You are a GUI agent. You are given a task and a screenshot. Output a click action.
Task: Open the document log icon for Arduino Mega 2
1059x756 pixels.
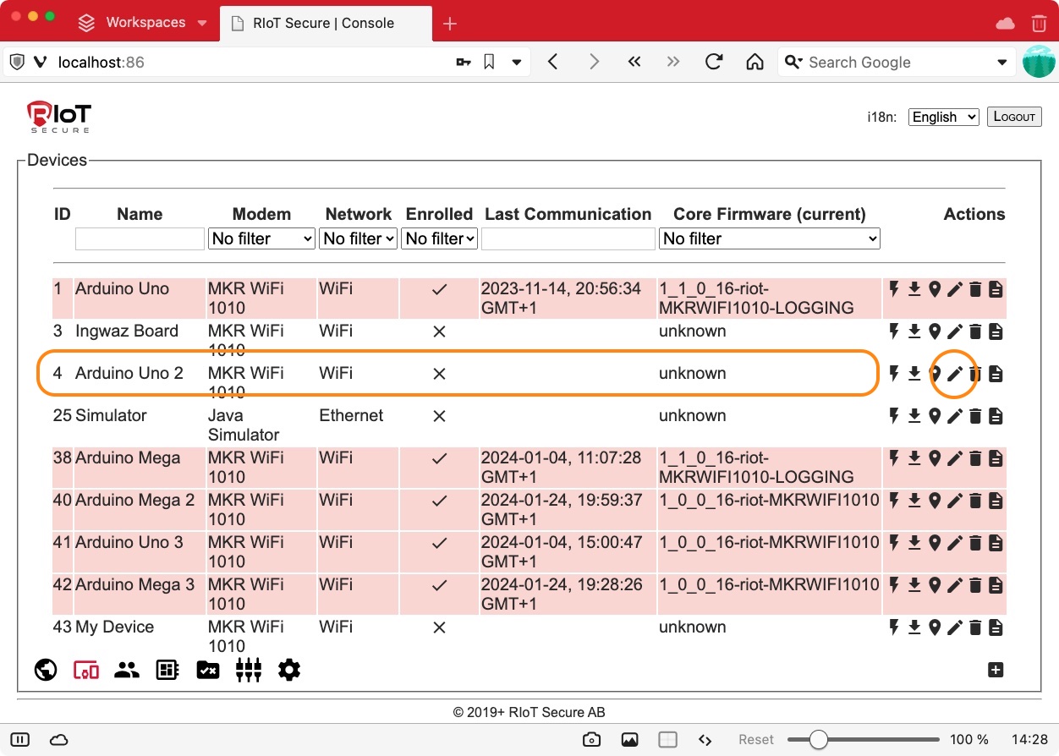click(996, 501)
